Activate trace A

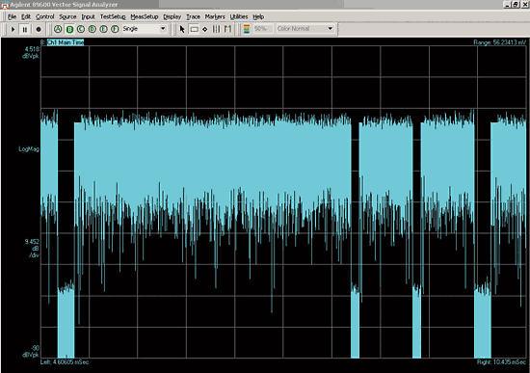coord(58,29)
